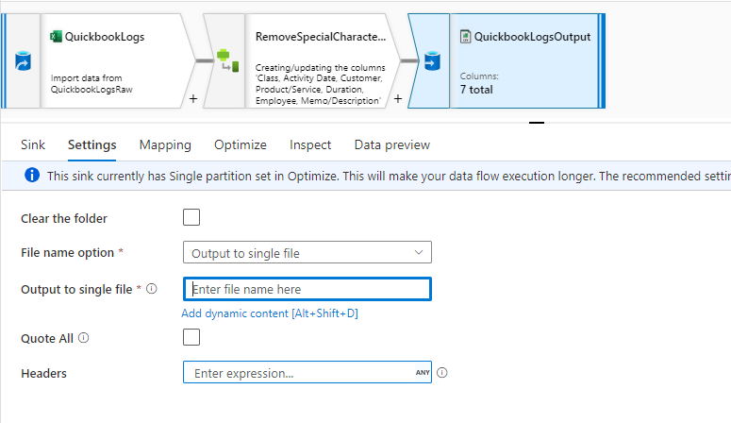Show info tooltip beside Headers expression box

point(442,373)
